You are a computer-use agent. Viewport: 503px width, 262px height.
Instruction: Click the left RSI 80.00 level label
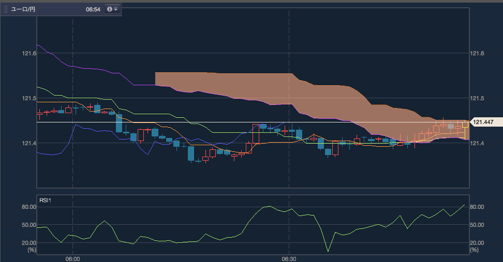pyautogui.click(x=29, y=207)
